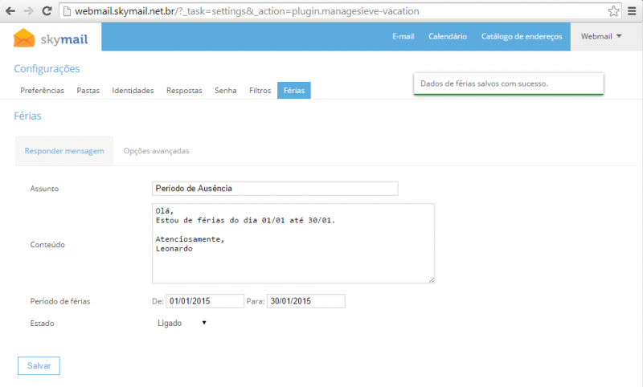This screenshot has height=387, width=643.
Task: Click the Conteúdo label
Action: [x=47, y=245]
